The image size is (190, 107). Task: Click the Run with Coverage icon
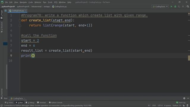click(179, 7)
